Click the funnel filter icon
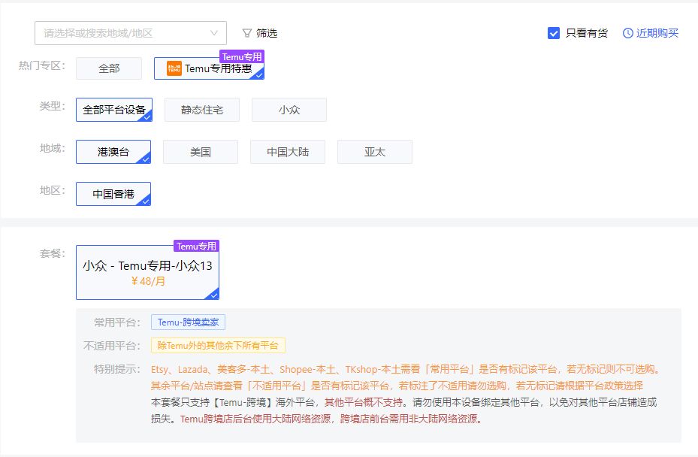The image size is (698, 457). (x=246, y=33)
